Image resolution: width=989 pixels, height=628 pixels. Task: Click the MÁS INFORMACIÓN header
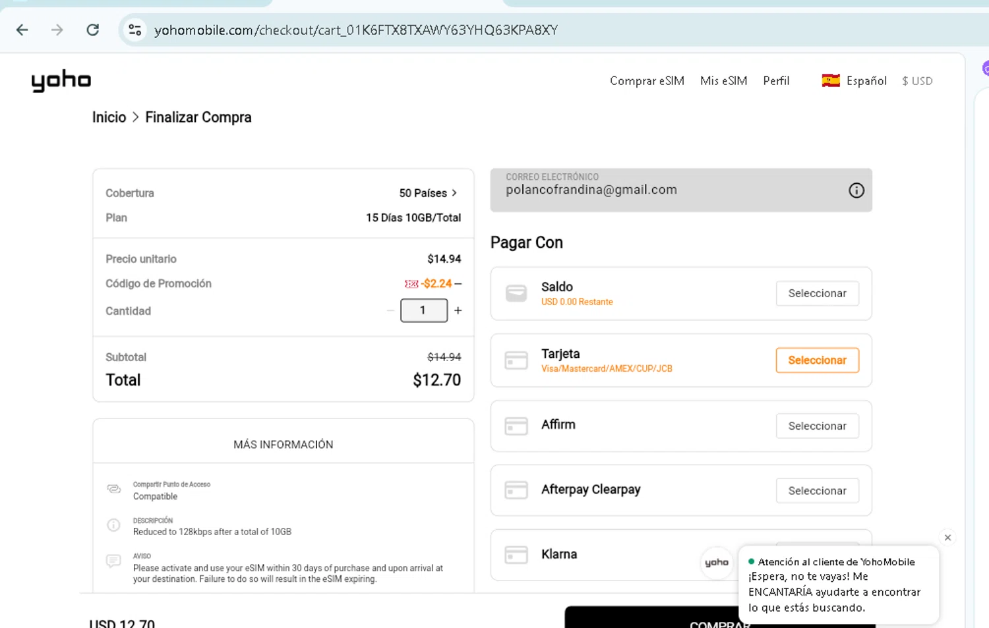pos(283,445)
